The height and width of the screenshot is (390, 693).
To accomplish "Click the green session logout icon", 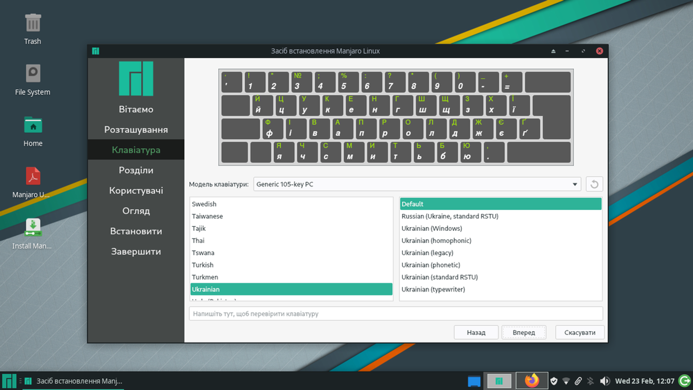I will 684,381.
